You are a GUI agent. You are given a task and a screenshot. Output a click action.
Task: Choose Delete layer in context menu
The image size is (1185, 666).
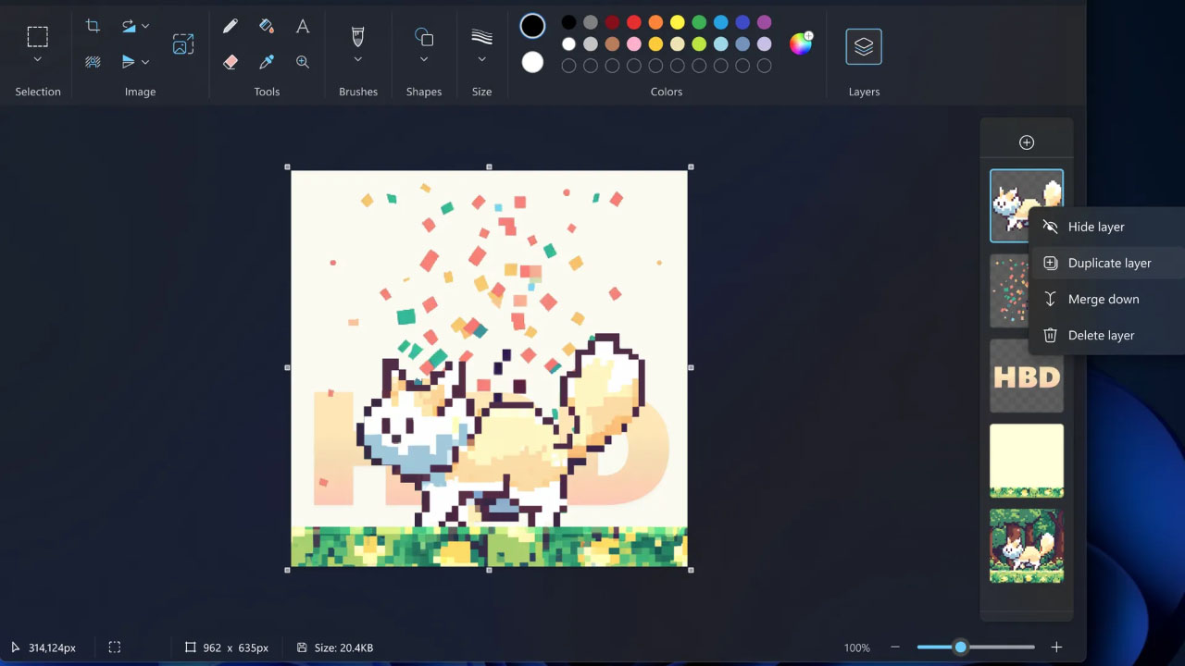coord(1107,335)
